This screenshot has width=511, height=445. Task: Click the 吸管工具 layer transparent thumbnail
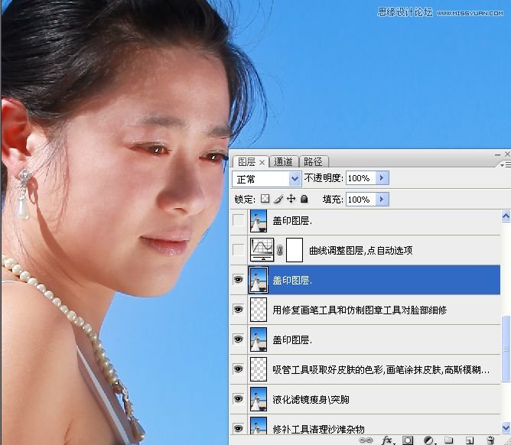[x=259, y=369]
